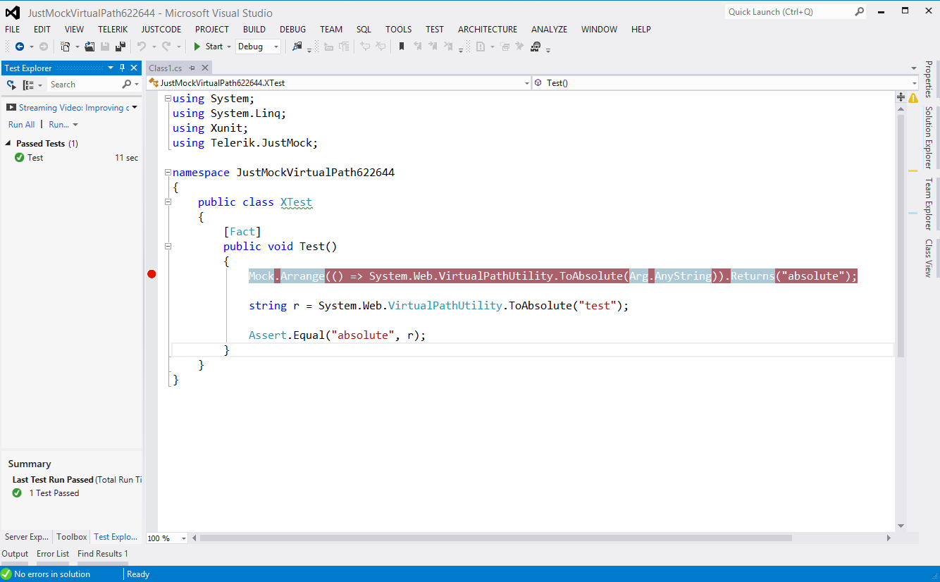Collapse the Passed Tests group
The height and width of the screenshot is (582, 940).
(8, 143)
